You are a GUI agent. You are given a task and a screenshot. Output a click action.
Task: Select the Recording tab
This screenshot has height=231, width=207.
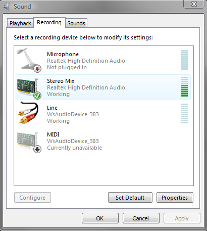(49, 22)
